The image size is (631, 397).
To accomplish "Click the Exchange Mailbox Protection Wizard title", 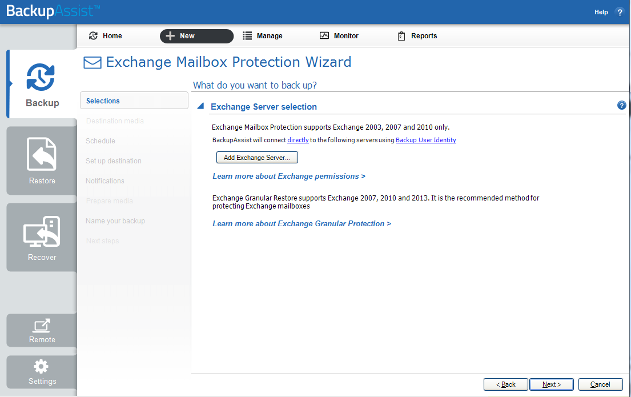I will pos(228,62).
